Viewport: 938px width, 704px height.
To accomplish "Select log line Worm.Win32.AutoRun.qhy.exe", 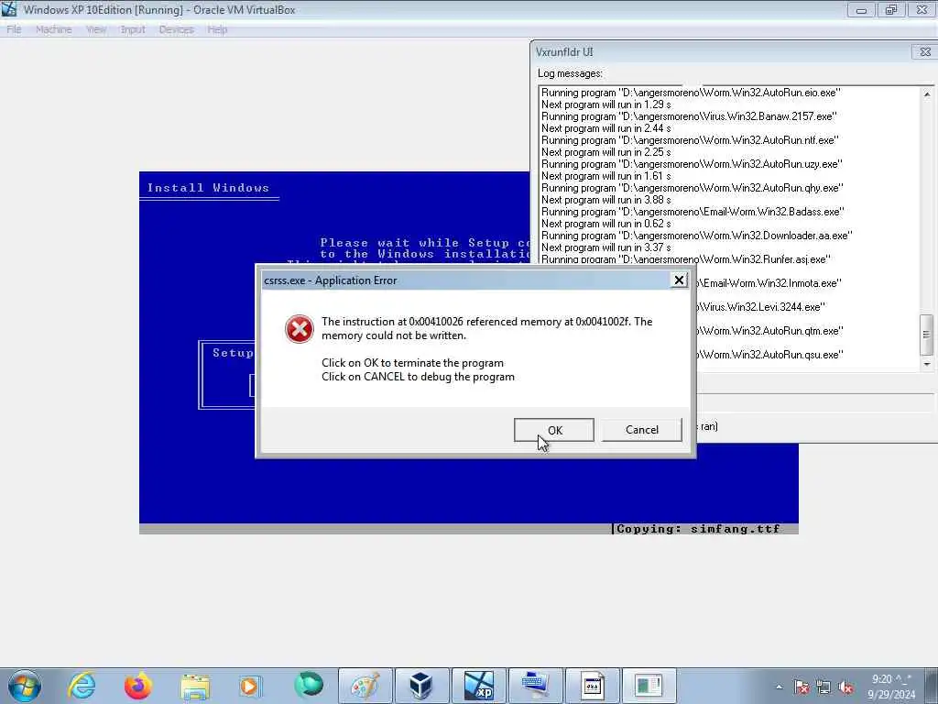I will [x=693, y=188].
